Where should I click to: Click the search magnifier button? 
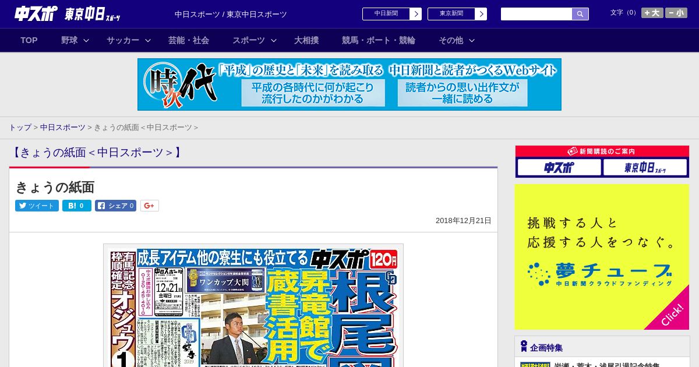point(580,14)
